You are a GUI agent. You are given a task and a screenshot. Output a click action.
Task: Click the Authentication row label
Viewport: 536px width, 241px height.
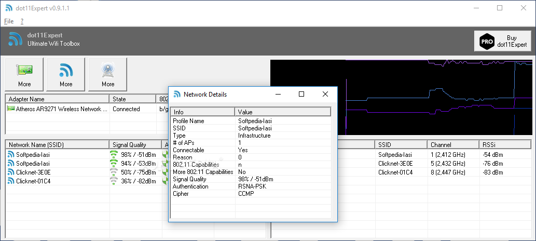click(190, 186)
